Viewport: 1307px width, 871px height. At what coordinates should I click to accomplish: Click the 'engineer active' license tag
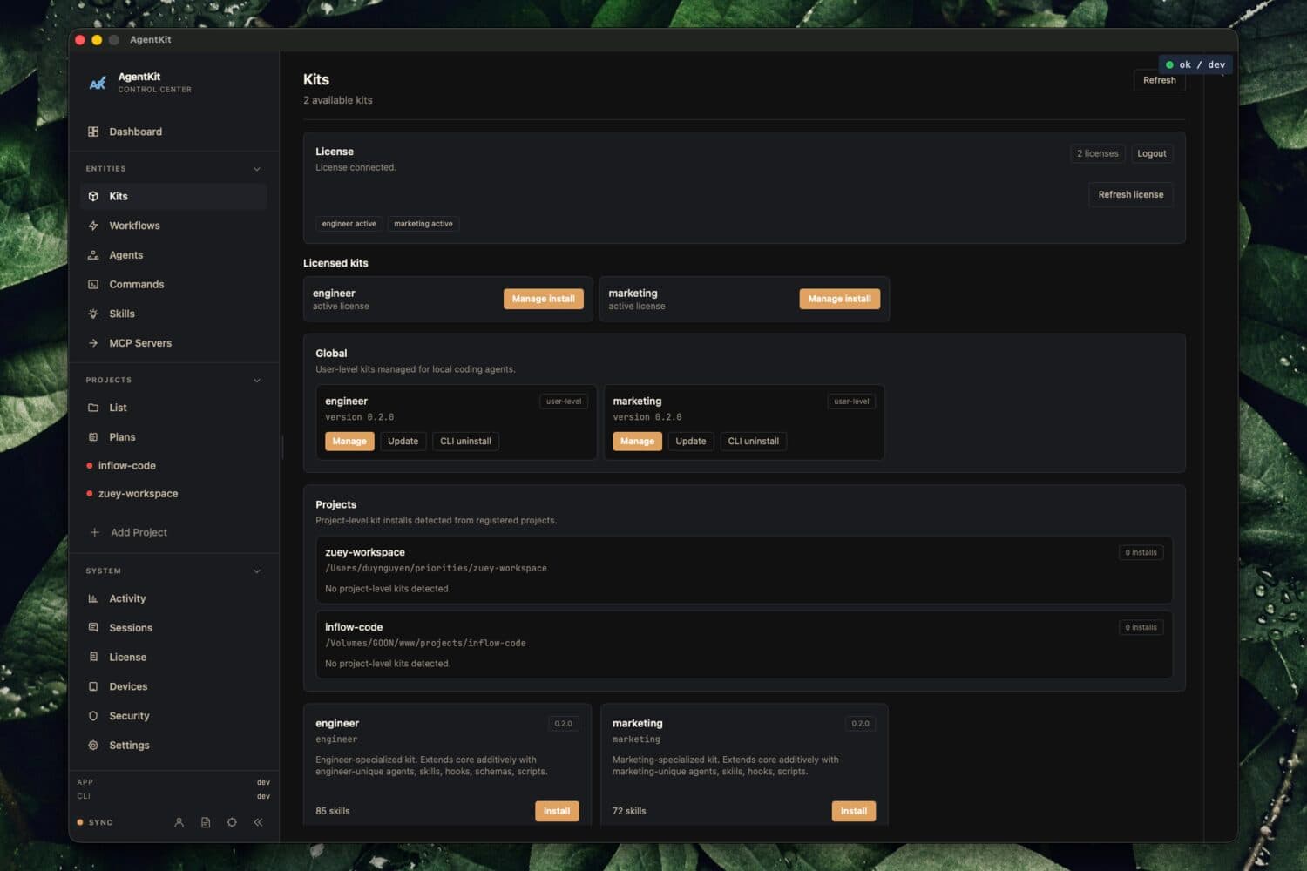coord(349,224)
